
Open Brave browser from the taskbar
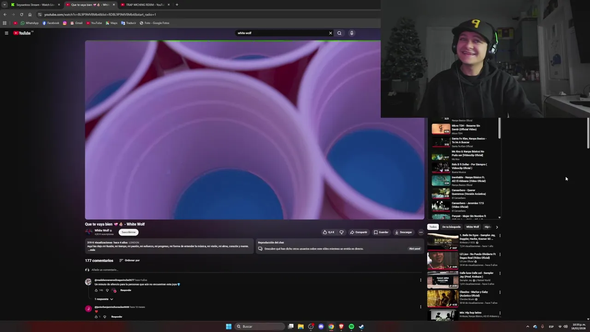[341, 326]
